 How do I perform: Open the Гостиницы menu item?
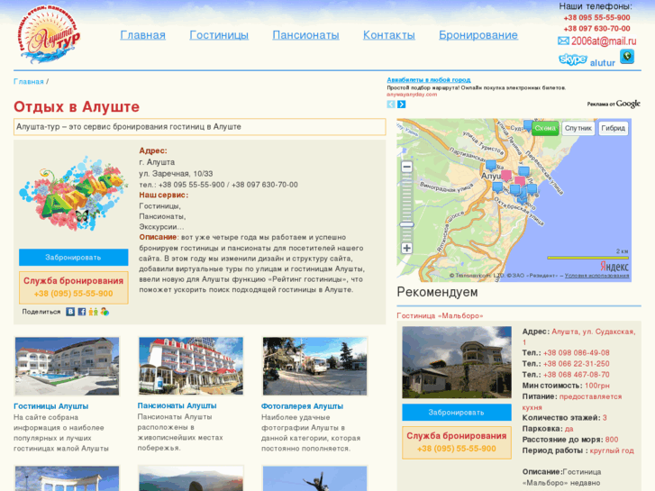coord(219,35)
